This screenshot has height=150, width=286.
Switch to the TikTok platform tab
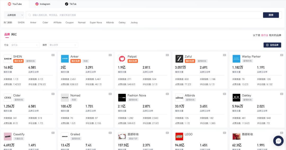(71, 4)
